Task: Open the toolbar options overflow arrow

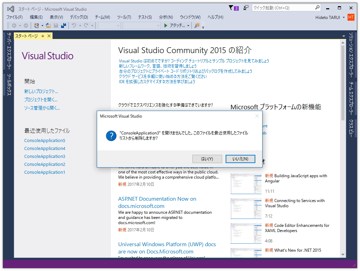Action: pos(203,27)
